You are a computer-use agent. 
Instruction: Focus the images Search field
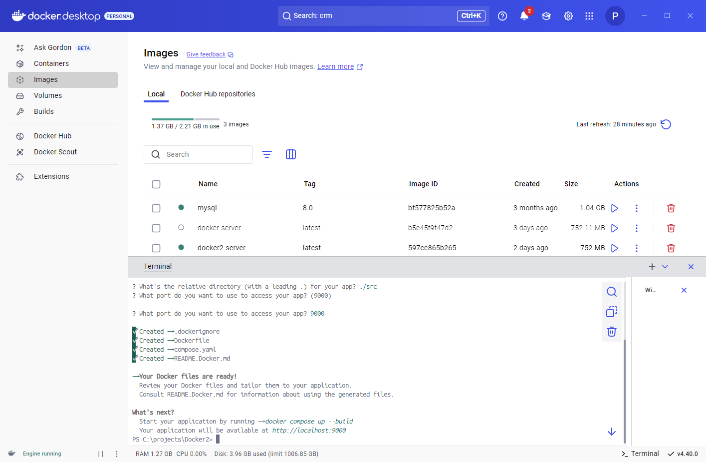(x=198, y=155)
